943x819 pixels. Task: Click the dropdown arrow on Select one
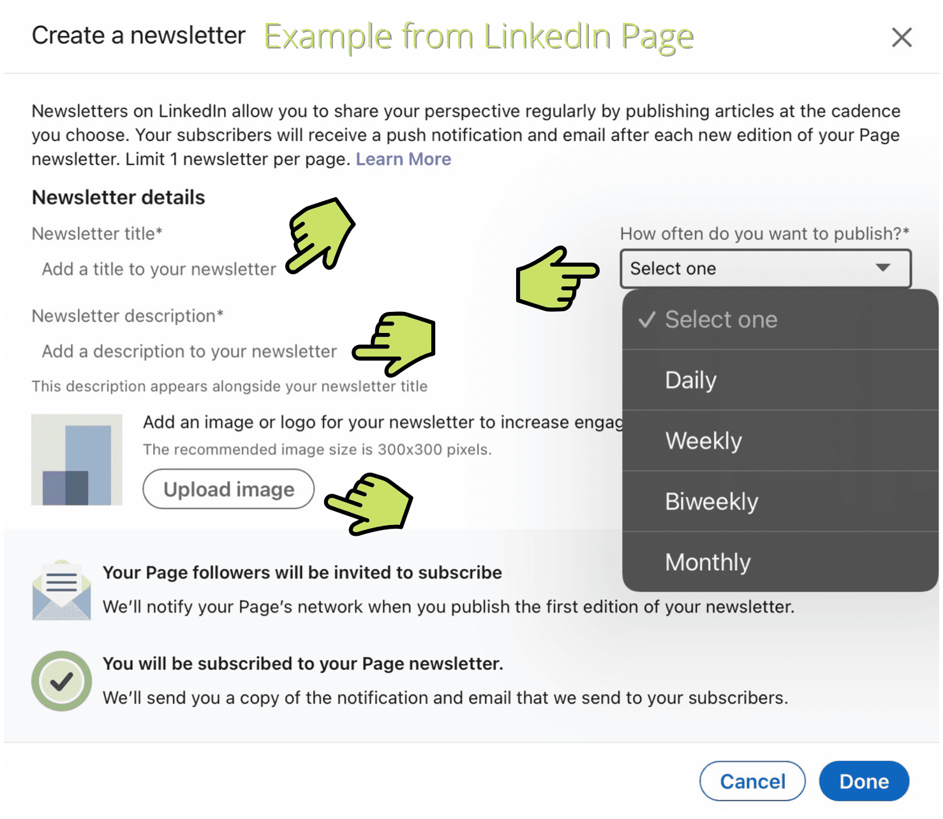[883, 268]
